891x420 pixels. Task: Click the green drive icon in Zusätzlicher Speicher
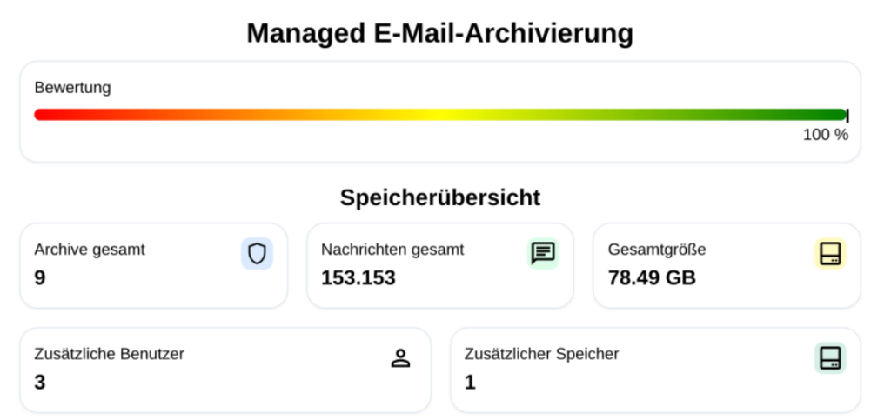(x=830, y=357)
